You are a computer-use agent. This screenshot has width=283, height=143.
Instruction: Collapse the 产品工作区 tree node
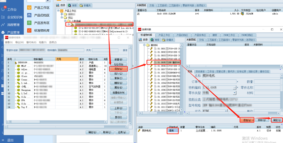58,10
